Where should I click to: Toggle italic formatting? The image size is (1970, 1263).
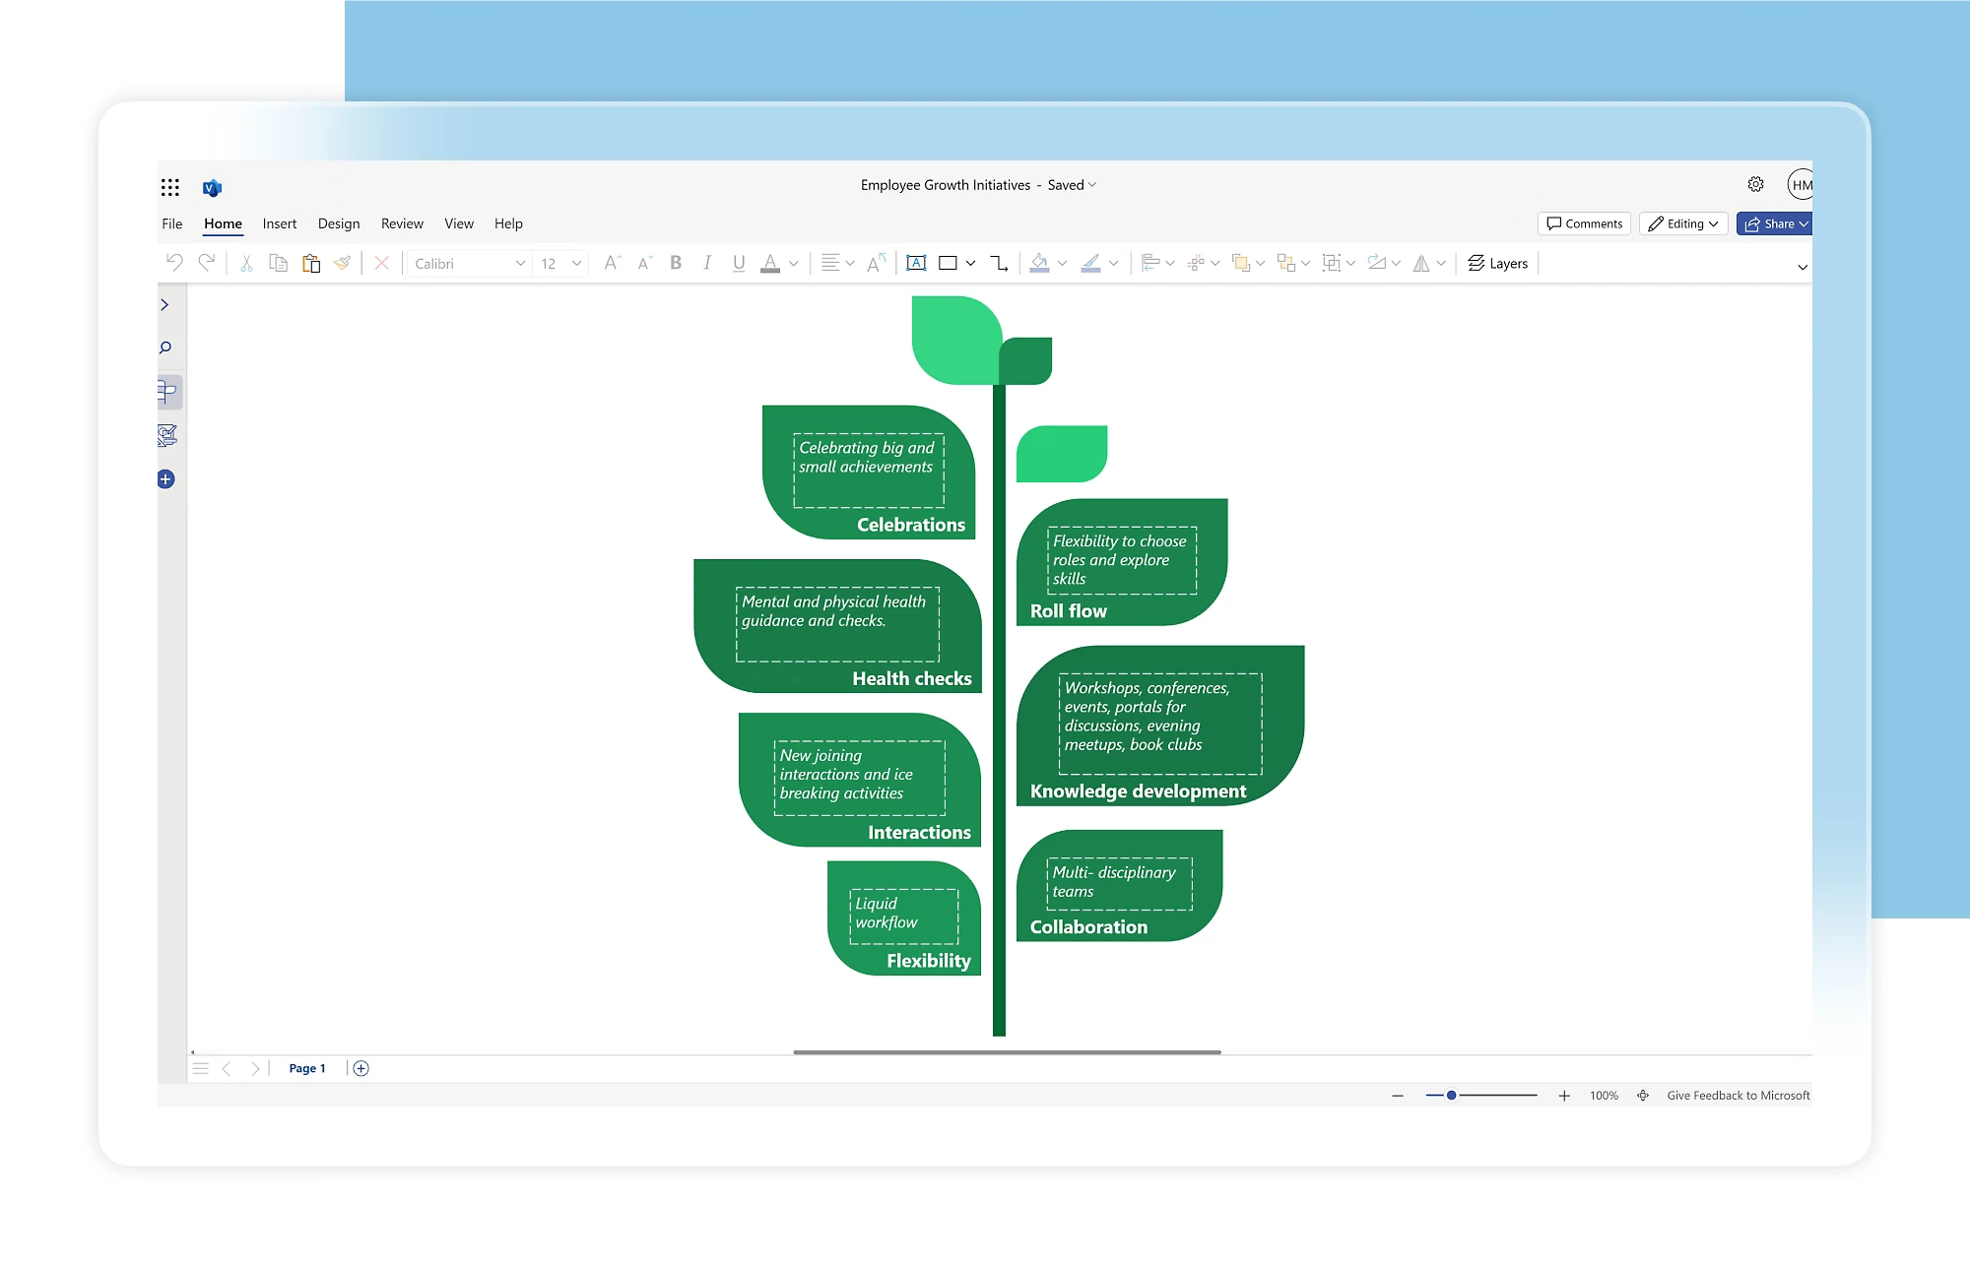(x=707, y=263)
